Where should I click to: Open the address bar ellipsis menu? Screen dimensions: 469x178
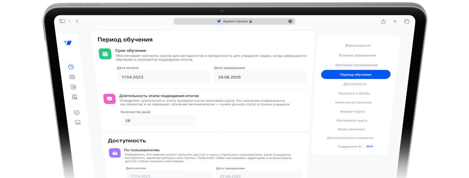[x=290, y=21]
